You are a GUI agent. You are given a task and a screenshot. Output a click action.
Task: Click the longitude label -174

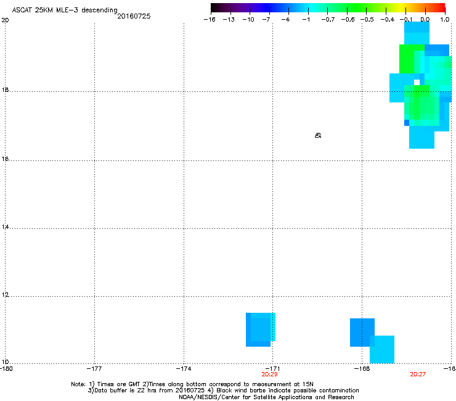coord(184,369)
